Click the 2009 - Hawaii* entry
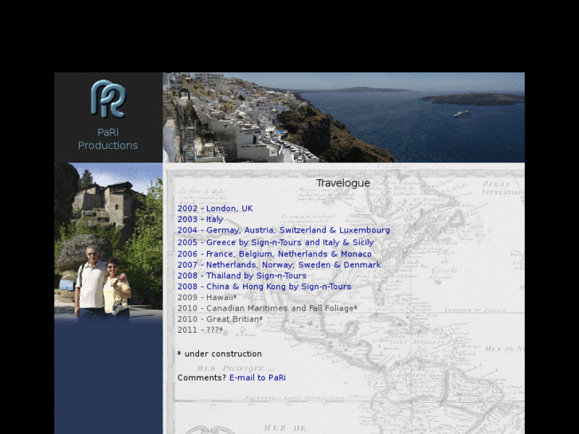 [207, 297]
